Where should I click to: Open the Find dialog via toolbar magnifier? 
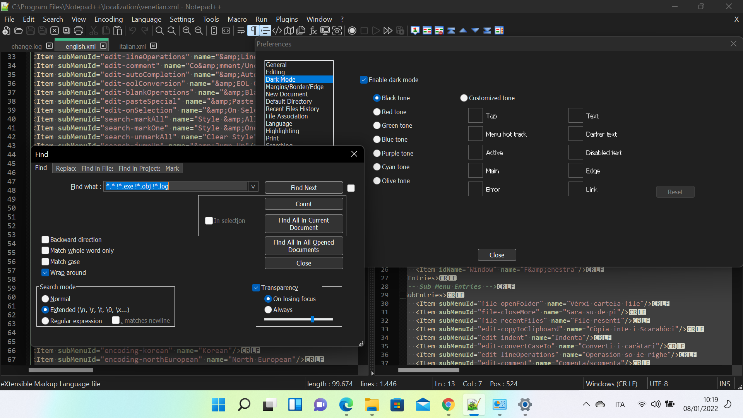pos(159,31)
